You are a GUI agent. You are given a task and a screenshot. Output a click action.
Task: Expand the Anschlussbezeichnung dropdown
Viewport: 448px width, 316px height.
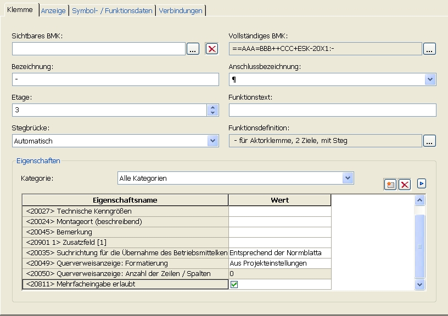pyautogui.click(x=430, y=79)
